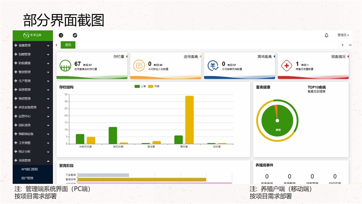Open the notification bell
Viewport: 362px width, 204px height.
[x=327, y=35]
